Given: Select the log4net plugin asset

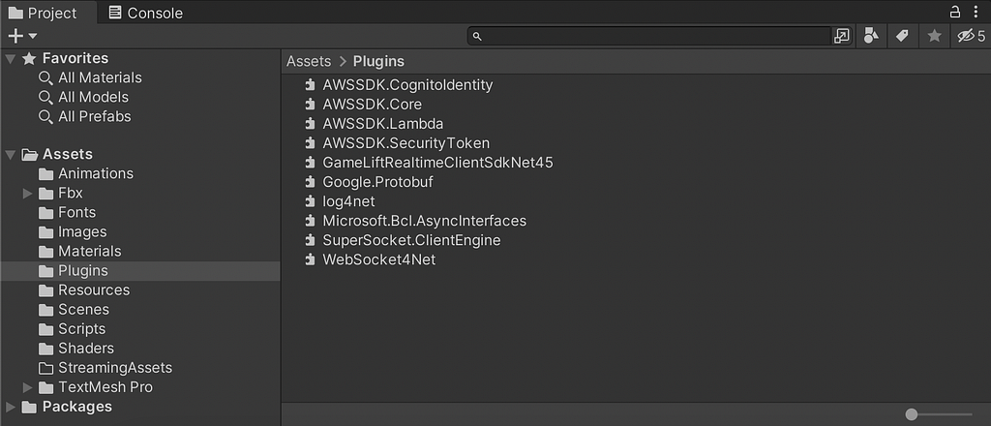Looking at the screenshot, I should pos(348,201).
